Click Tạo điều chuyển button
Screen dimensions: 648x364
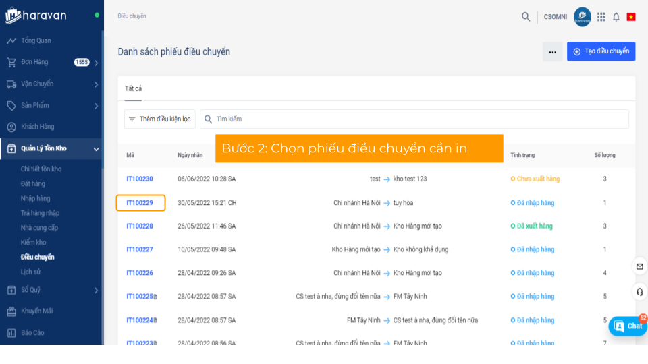tap(601, 52)
